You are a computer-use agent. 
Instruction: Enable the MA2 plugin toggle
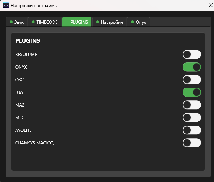tap(192, 105)
